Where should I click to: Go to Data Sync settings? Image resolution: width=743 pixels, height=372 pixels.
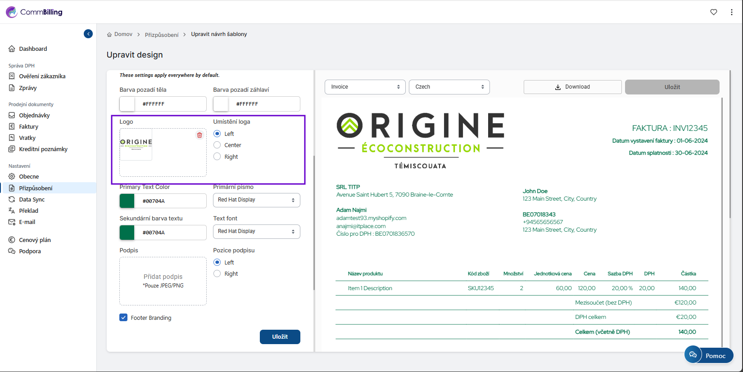pyautogui.click(x=32, y=199)
